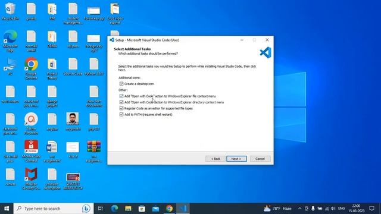
Task: Show hidden system tray icons
Action: (299, 209)
